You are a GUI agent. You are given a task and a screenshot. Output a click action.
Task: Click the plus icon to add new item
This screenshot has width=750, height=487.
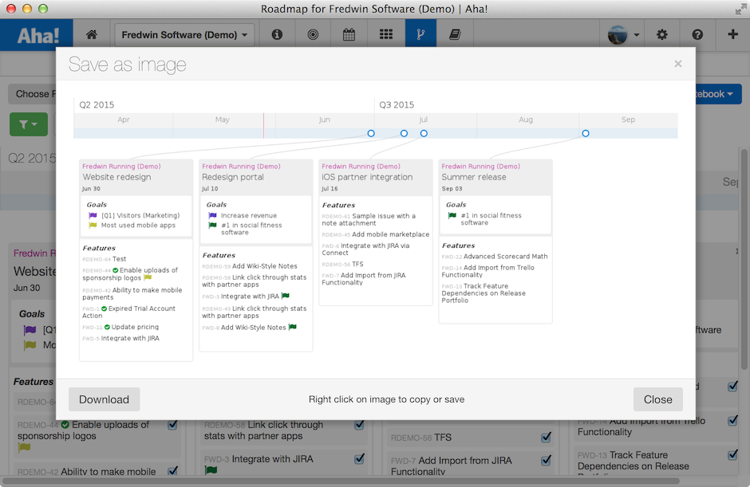click(x=734, y=34)
